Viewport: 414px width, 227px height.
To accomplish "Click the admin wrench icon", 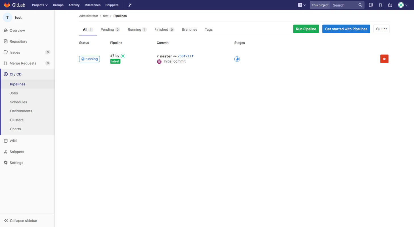I will click(130, 5).
